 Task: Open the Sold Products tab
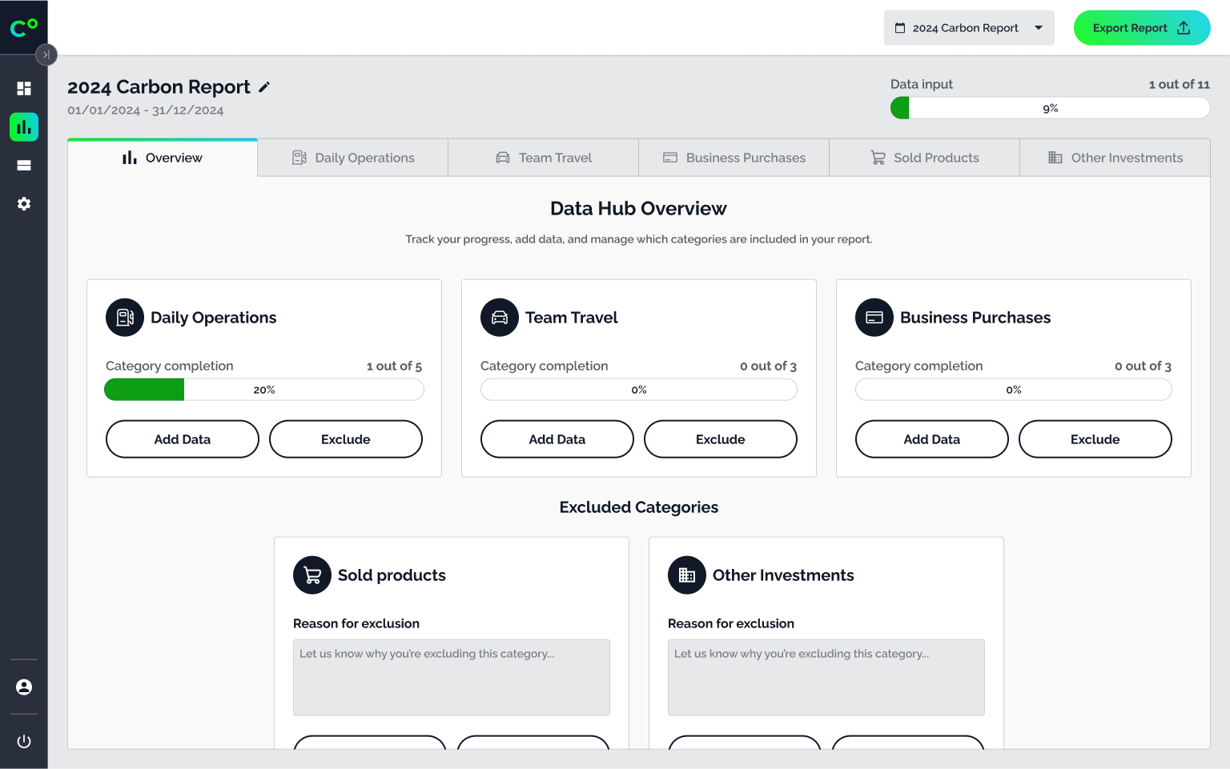[924, 157]
